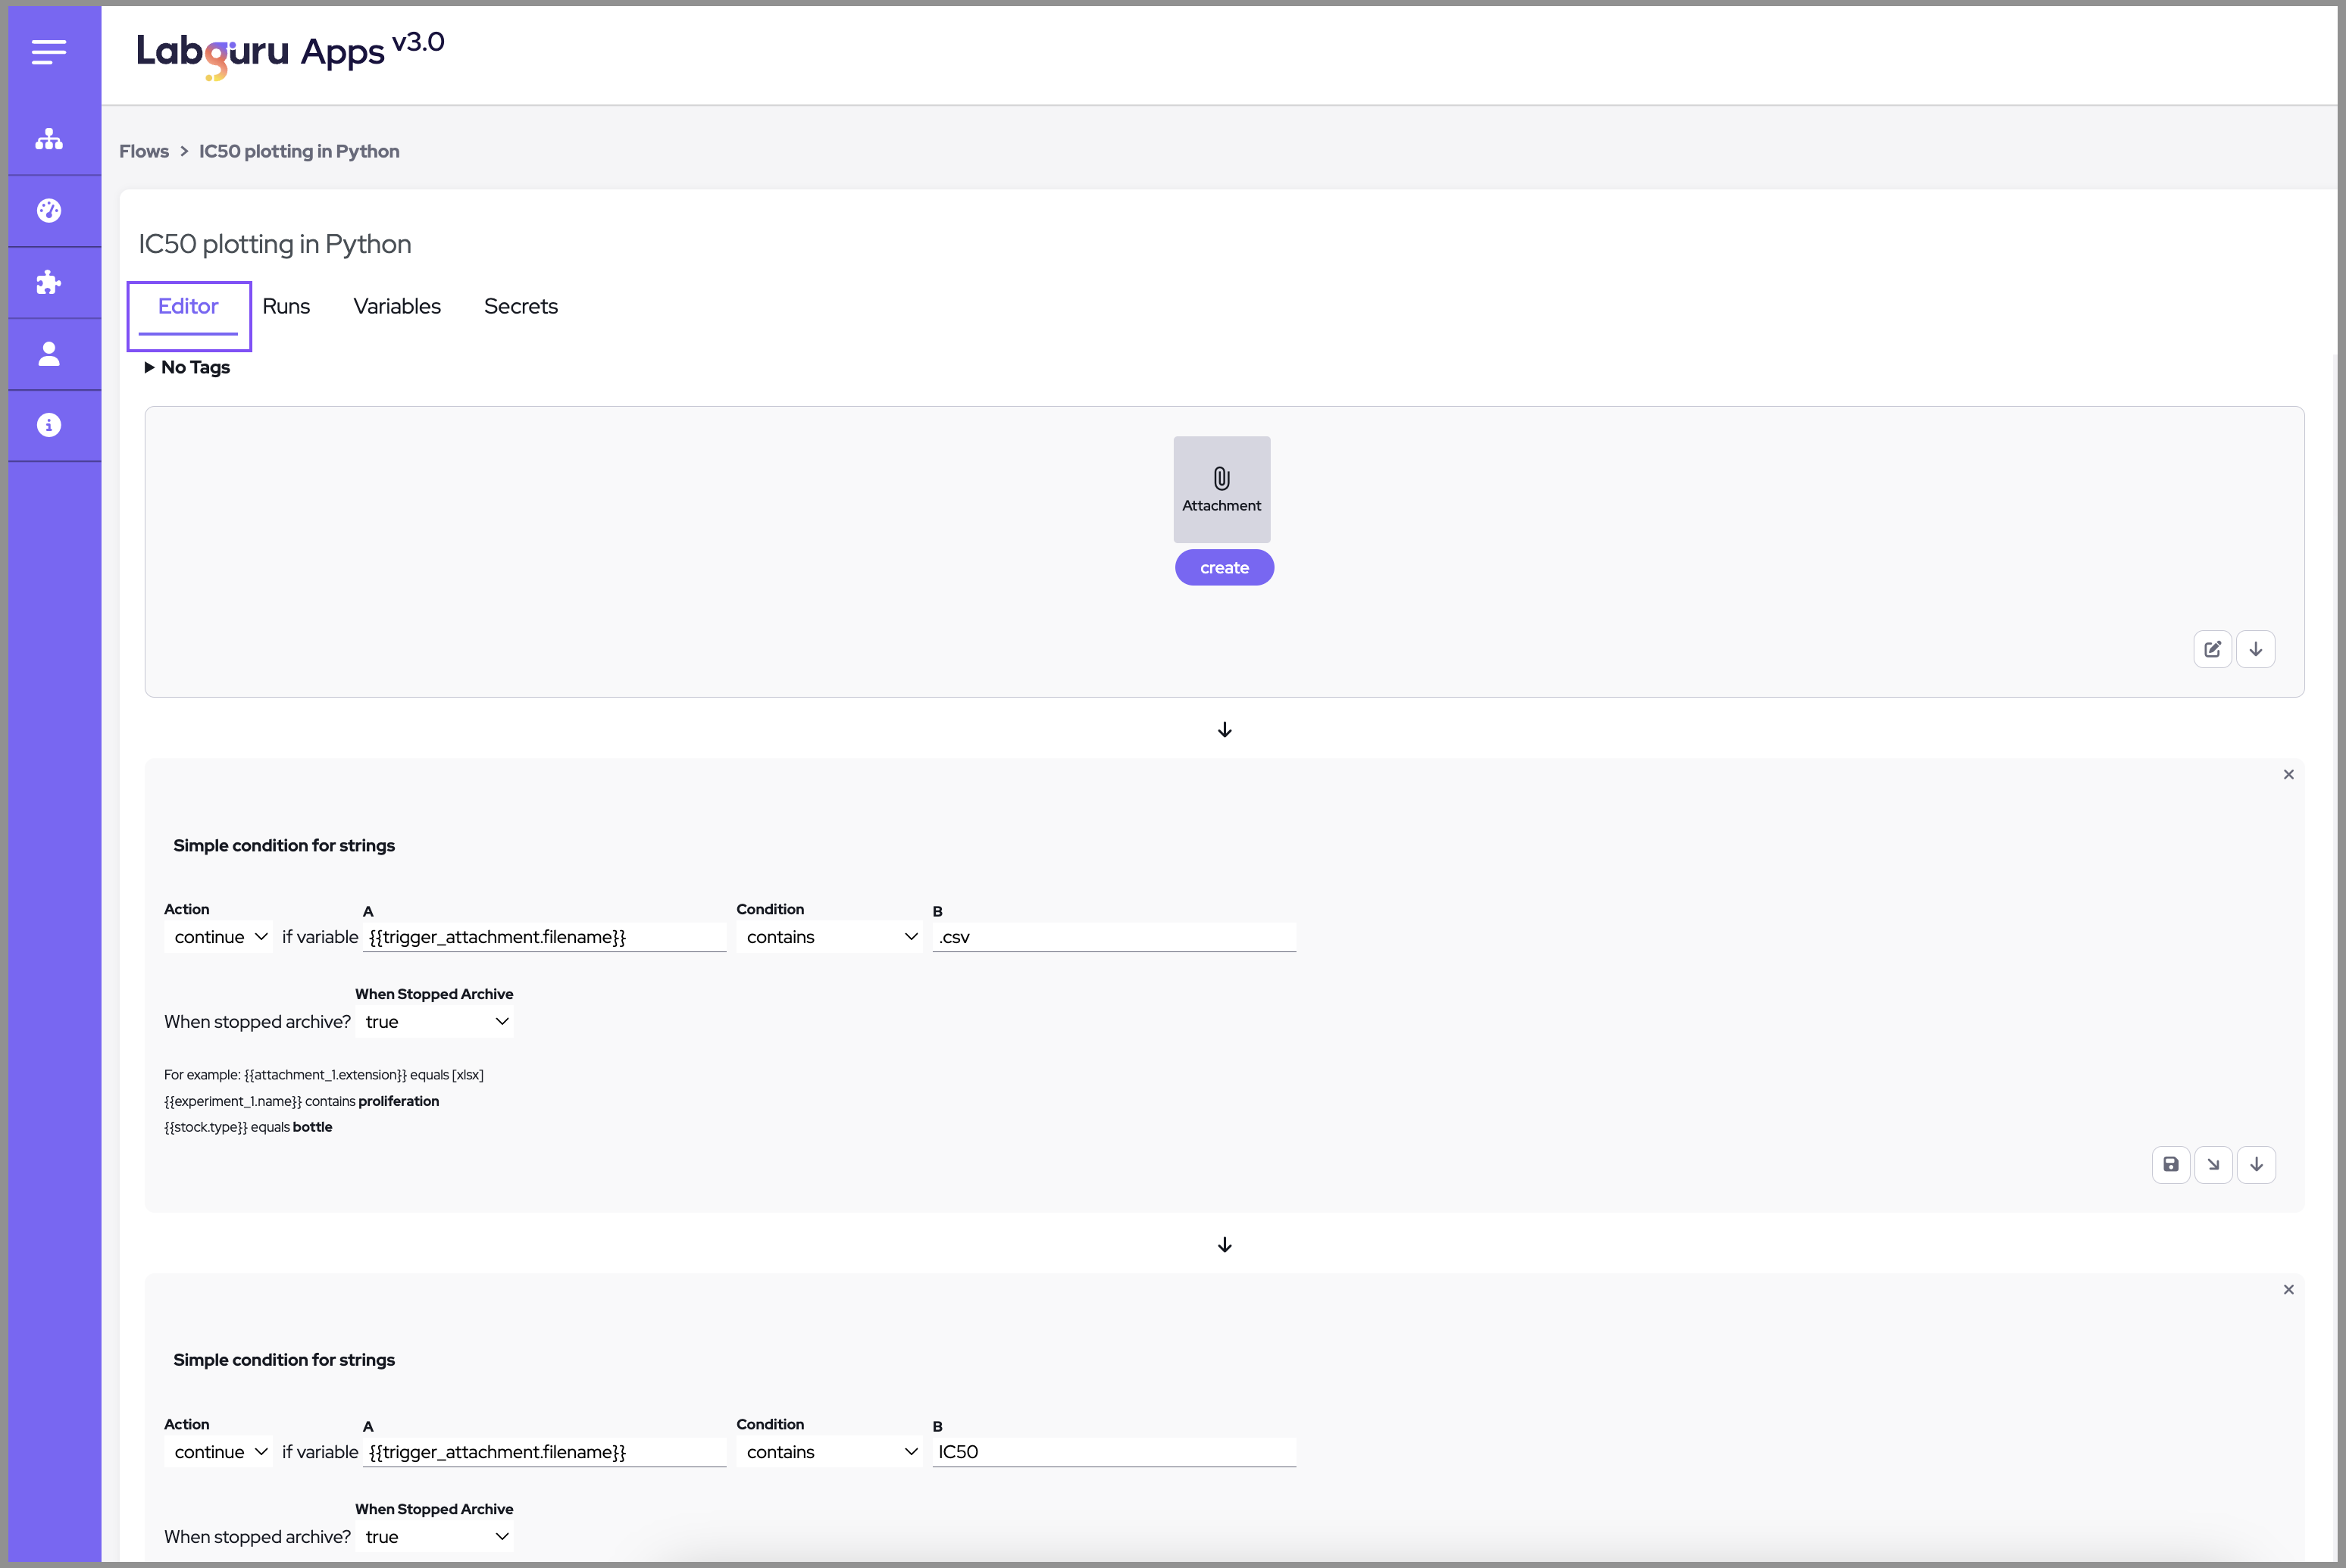Expand the No Tags section
The width and height of the screenshot is (2346, 1568).
[187, 367]
